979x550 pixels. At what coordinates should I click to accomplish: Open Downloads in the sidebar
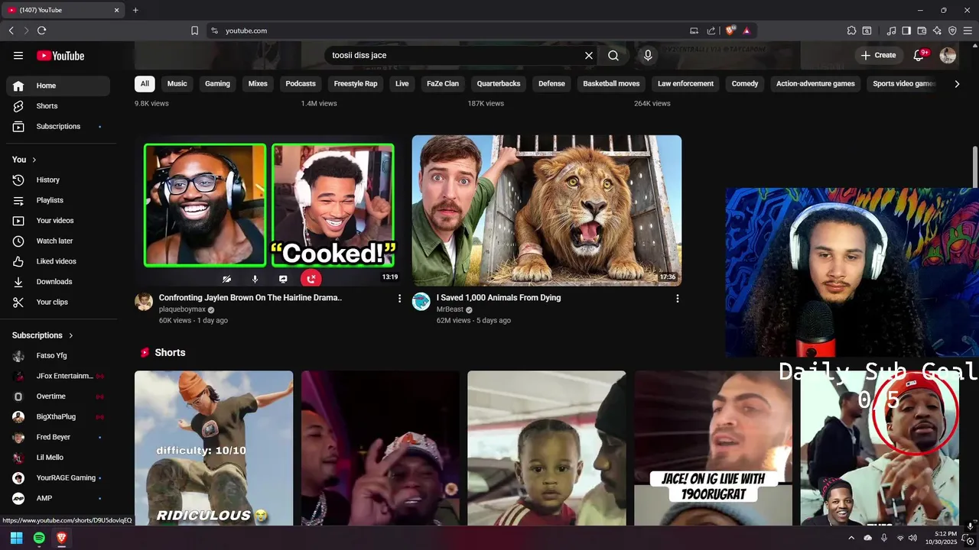[58, 282]
